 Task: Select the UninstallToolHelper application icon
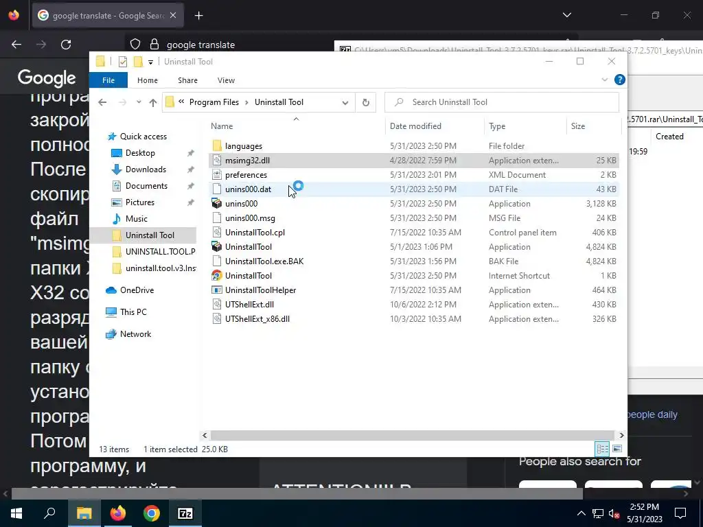217,290
